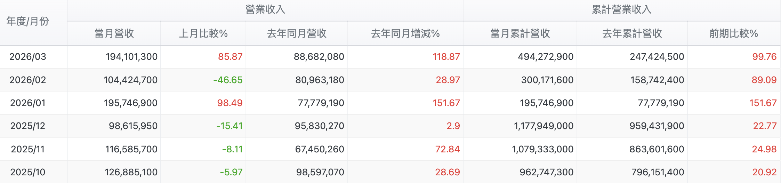The width and height of the screenshot is (781, 183).
Task: Select the -46.65 month-over-month cell
Action: tap(228, 80)
